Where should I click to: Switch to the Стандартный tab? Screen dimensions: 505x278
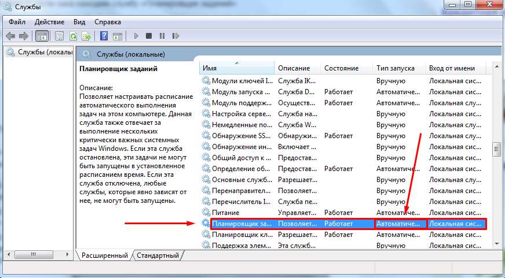[158, 255]
